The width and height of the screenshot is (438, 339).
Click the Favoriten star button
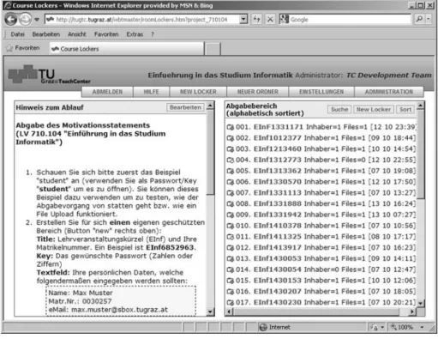(23, 48)
